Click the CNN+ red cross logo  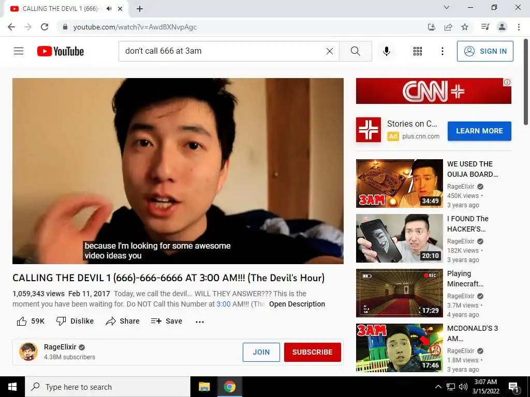tap(369, 130)
